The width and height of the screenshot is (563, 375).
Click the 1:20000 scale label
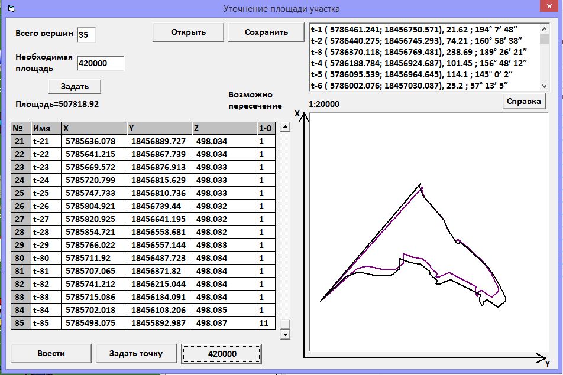324,105
